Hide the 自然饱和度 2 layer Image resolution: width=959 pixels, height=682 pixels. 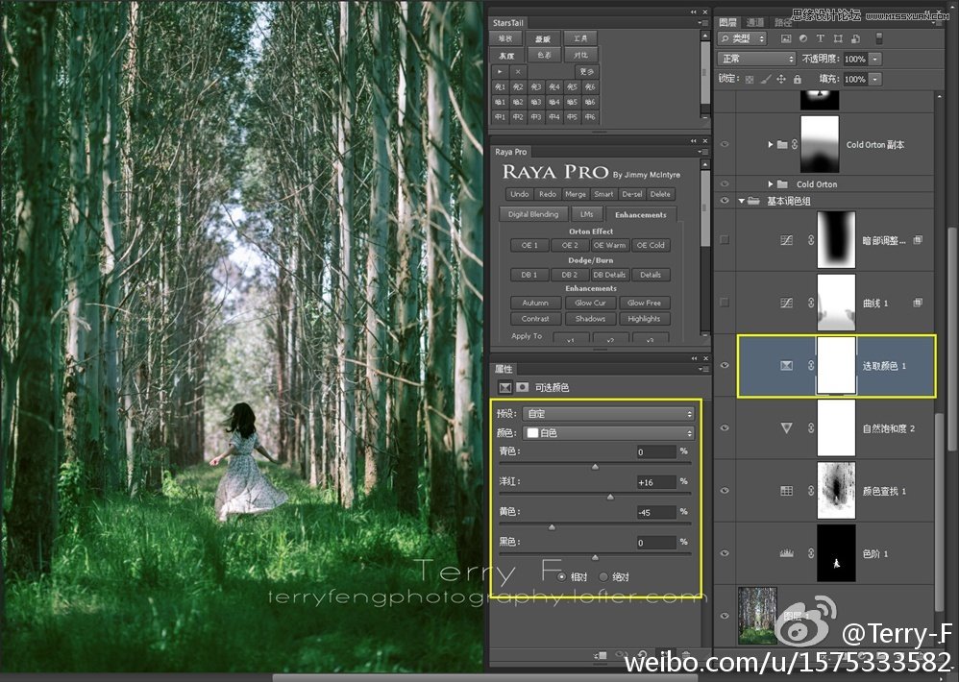(725, 427)
